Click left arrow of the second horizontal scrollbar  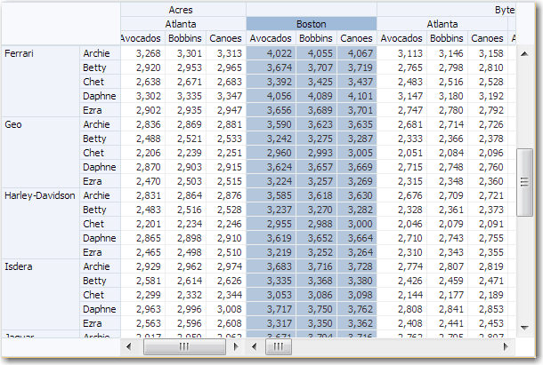[x=255, y=346]
